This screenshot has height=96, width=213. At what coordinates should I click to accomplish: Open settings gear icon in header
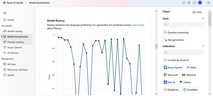coord(189,3)
